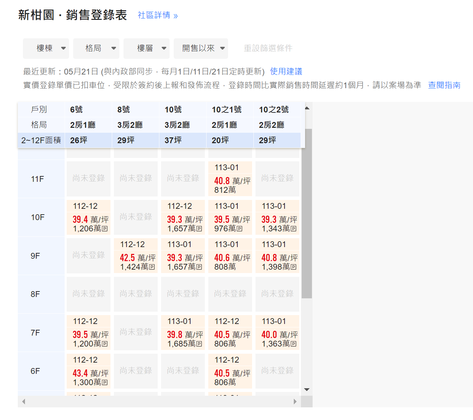Click parking icon beside 1,343萬
The image size is (473, 420).
pyautogui.click(x=294, y=229)
